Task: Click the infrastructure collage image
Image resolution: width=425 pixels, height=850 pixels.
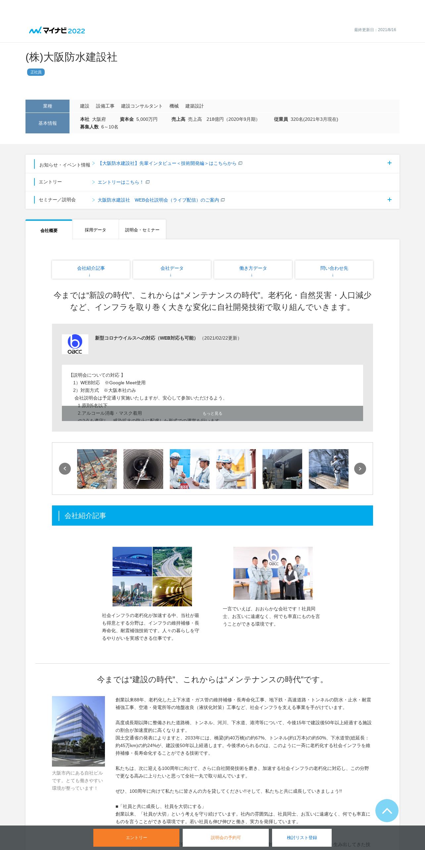Action: click(x=152, y=577)
